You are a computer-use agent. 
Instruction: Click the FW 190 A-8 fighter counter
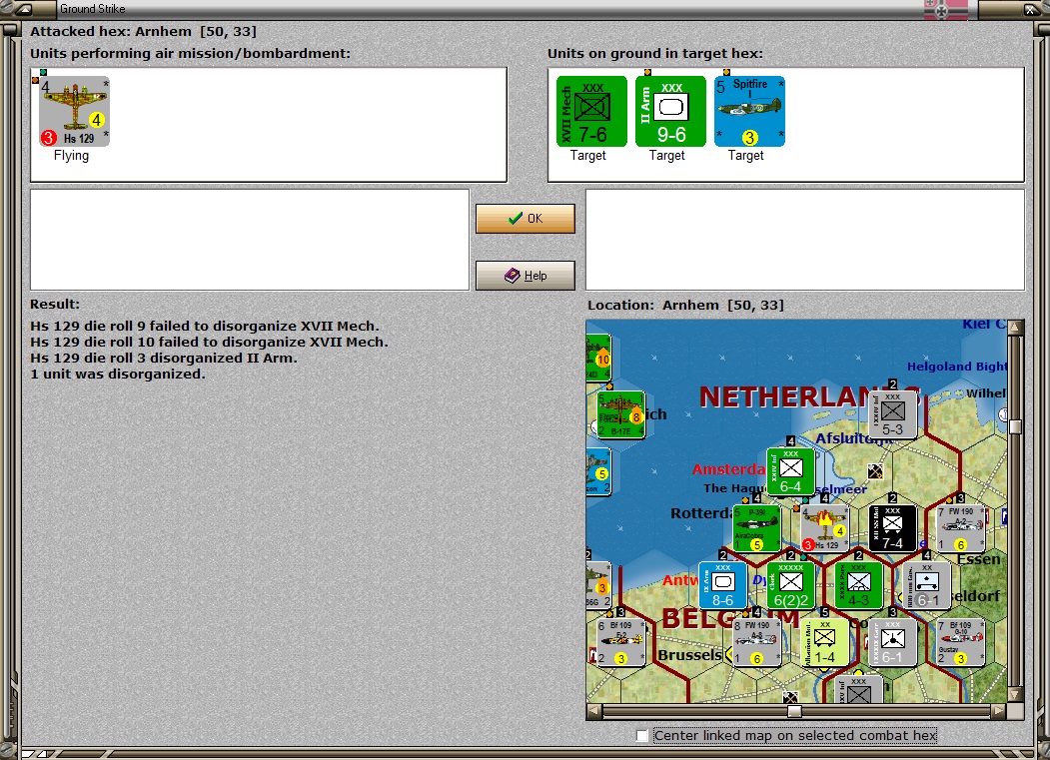point(756,643)
